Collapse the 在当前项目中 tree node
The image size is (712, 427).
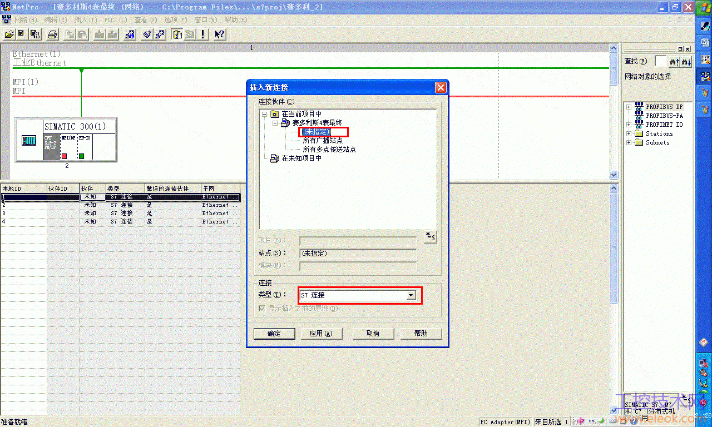(x=265, y=113)
